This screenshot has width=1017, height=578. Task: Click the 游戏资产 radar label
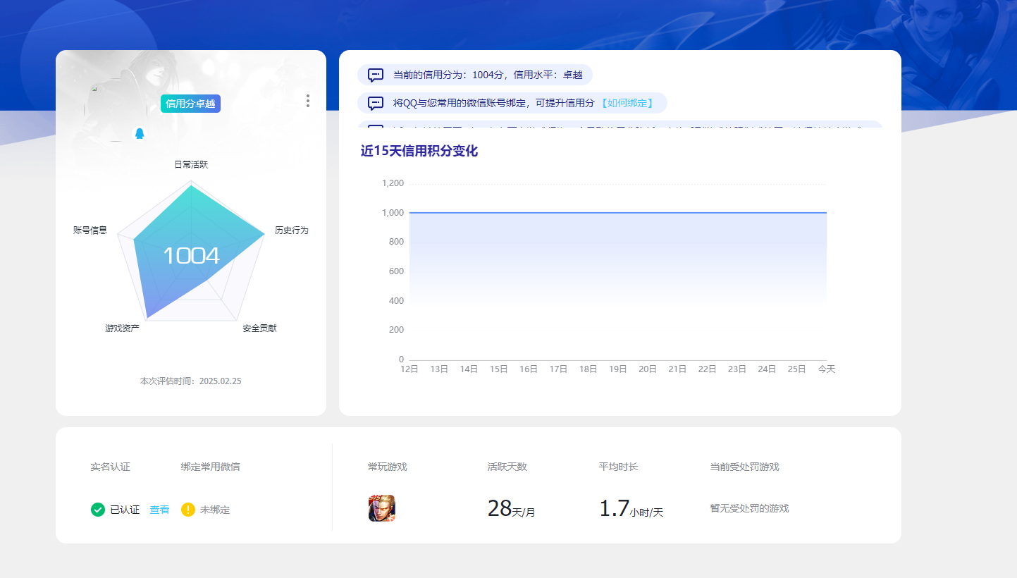tap(123, 328)
